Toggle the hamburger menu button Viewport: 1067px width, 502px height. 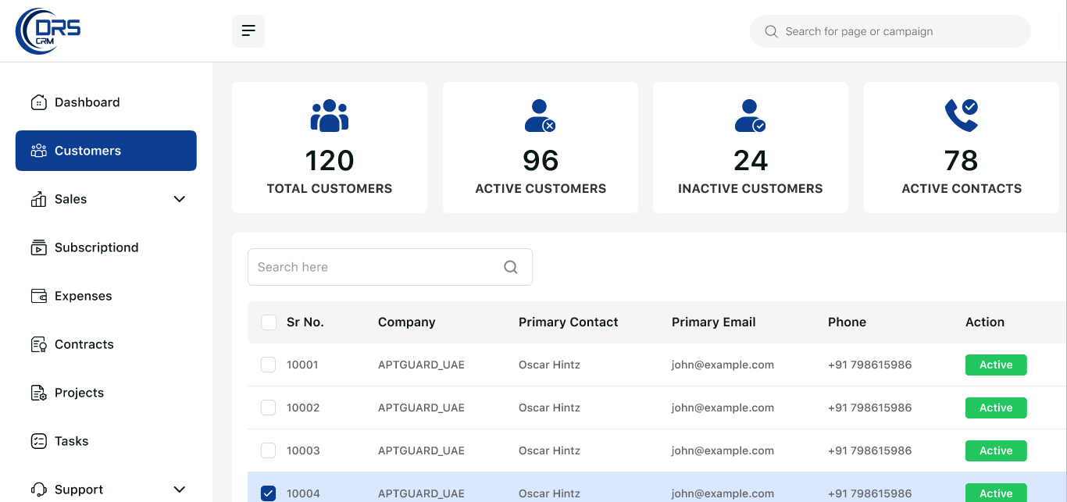click(x=248, y=31)
